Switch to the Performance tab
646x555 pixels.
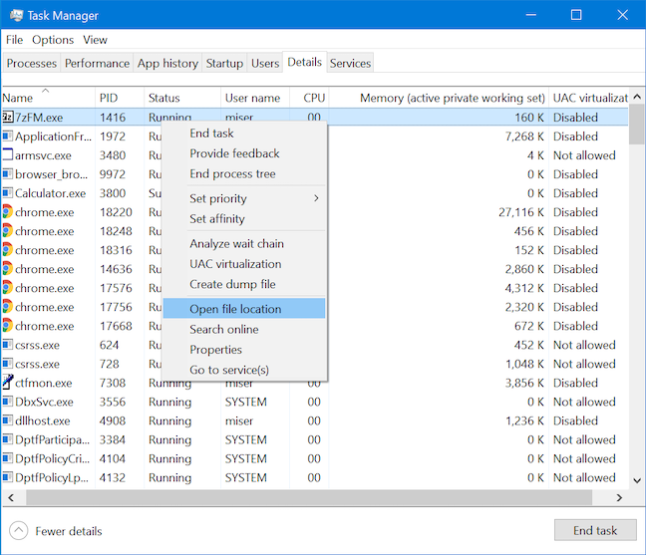97,63
